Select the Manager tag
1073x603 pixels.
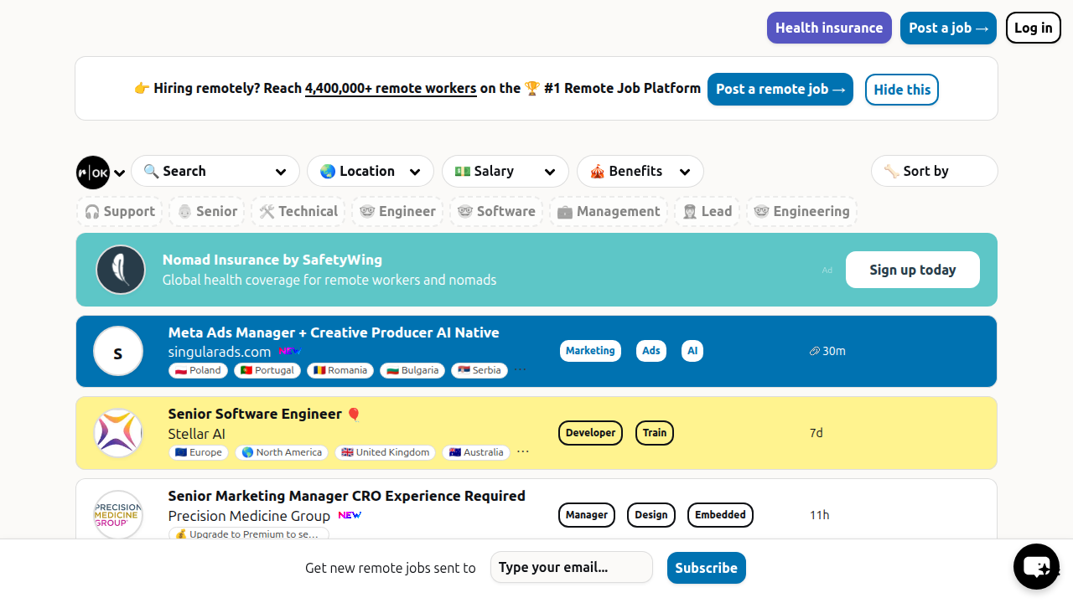(587, 515)
